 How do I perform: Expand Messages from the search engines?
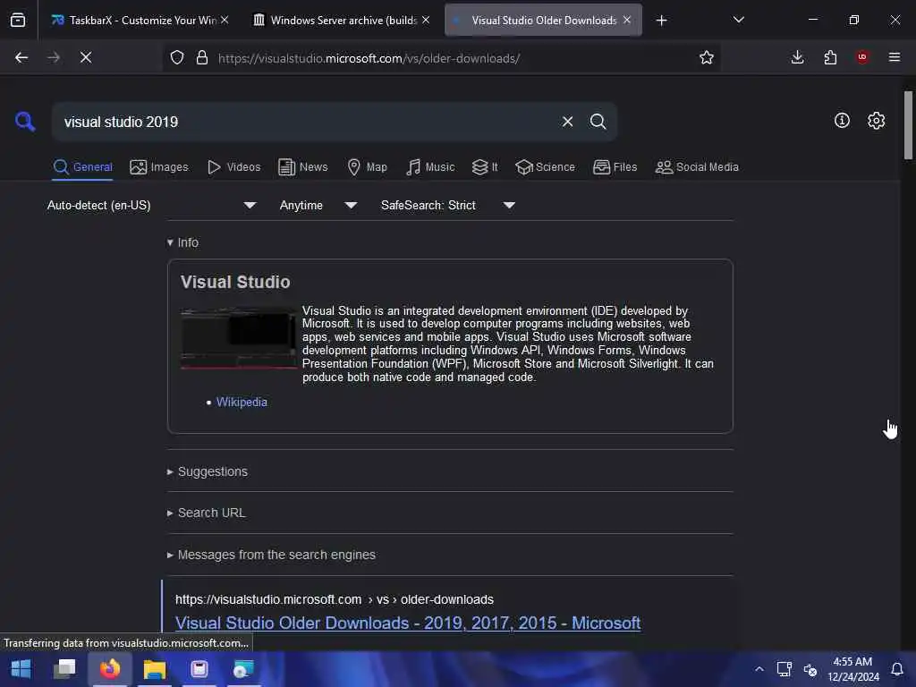click(x=271, y=555)
